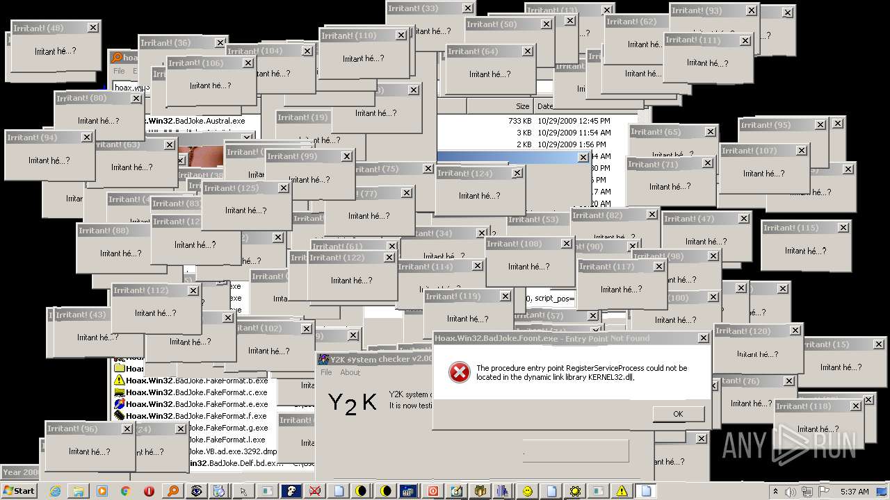
Task: Click the Y2K system checker title icon
Action: click(323, 359)
